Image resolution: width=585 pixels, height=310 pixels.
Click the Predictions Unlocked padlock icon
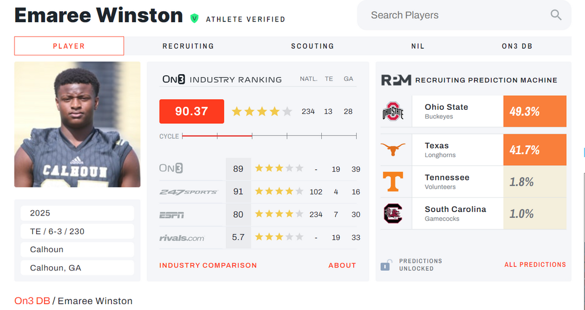385,265
